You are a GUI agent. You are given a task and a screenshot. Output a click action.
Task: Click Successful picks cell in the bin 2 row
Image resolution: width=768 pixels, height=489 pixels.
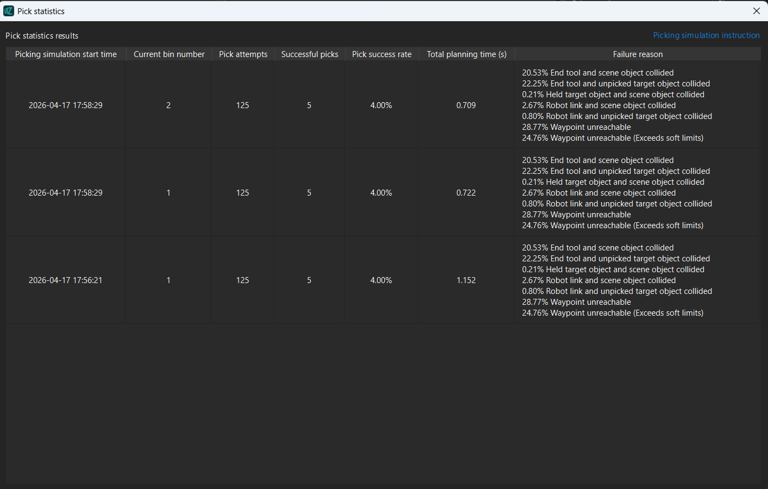pos(309,105)
